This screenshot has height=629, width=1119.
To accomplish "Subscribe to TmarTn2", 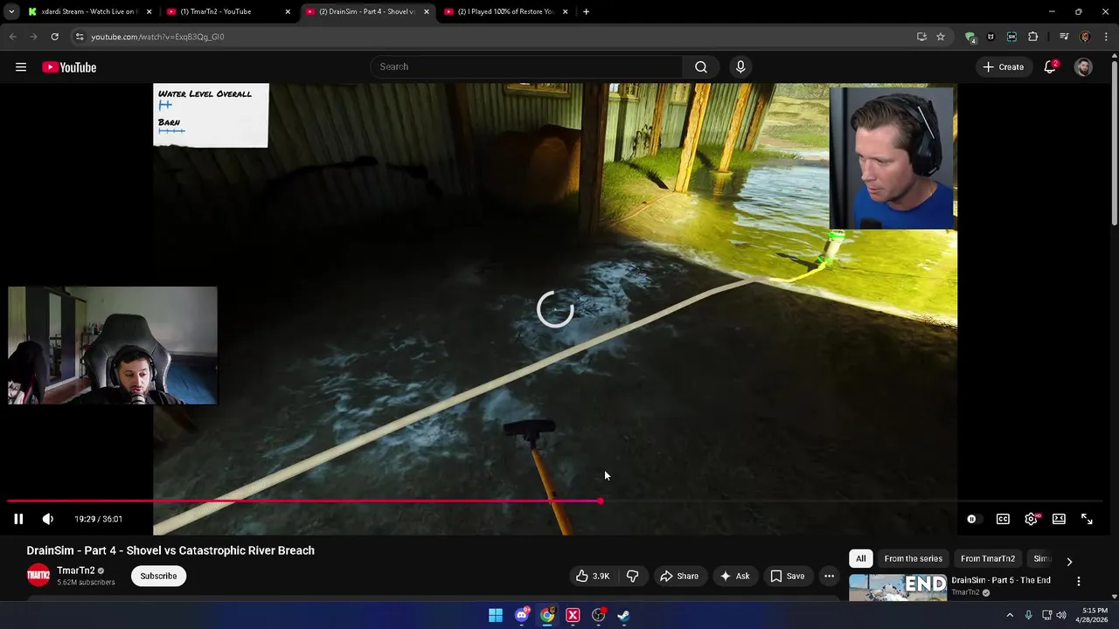I will [x=158, y=576].
